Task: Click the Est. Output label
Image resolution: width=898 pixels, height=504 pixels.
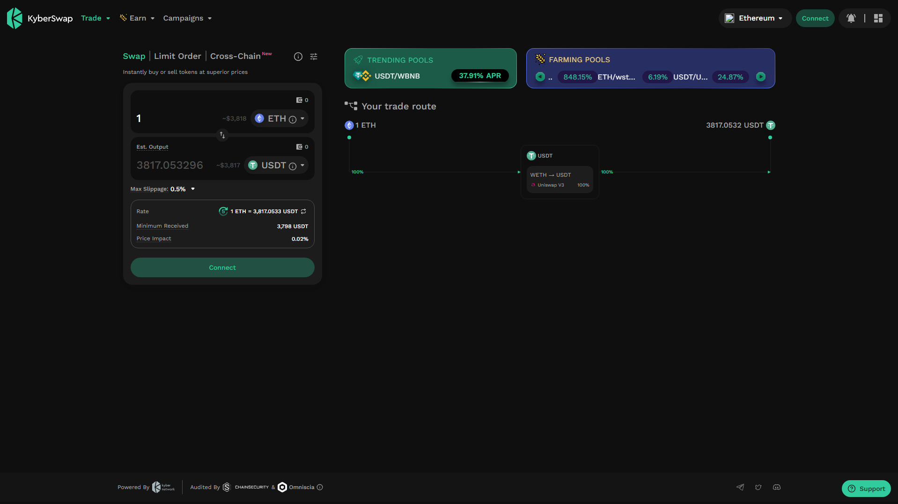Action: point(152,147)
